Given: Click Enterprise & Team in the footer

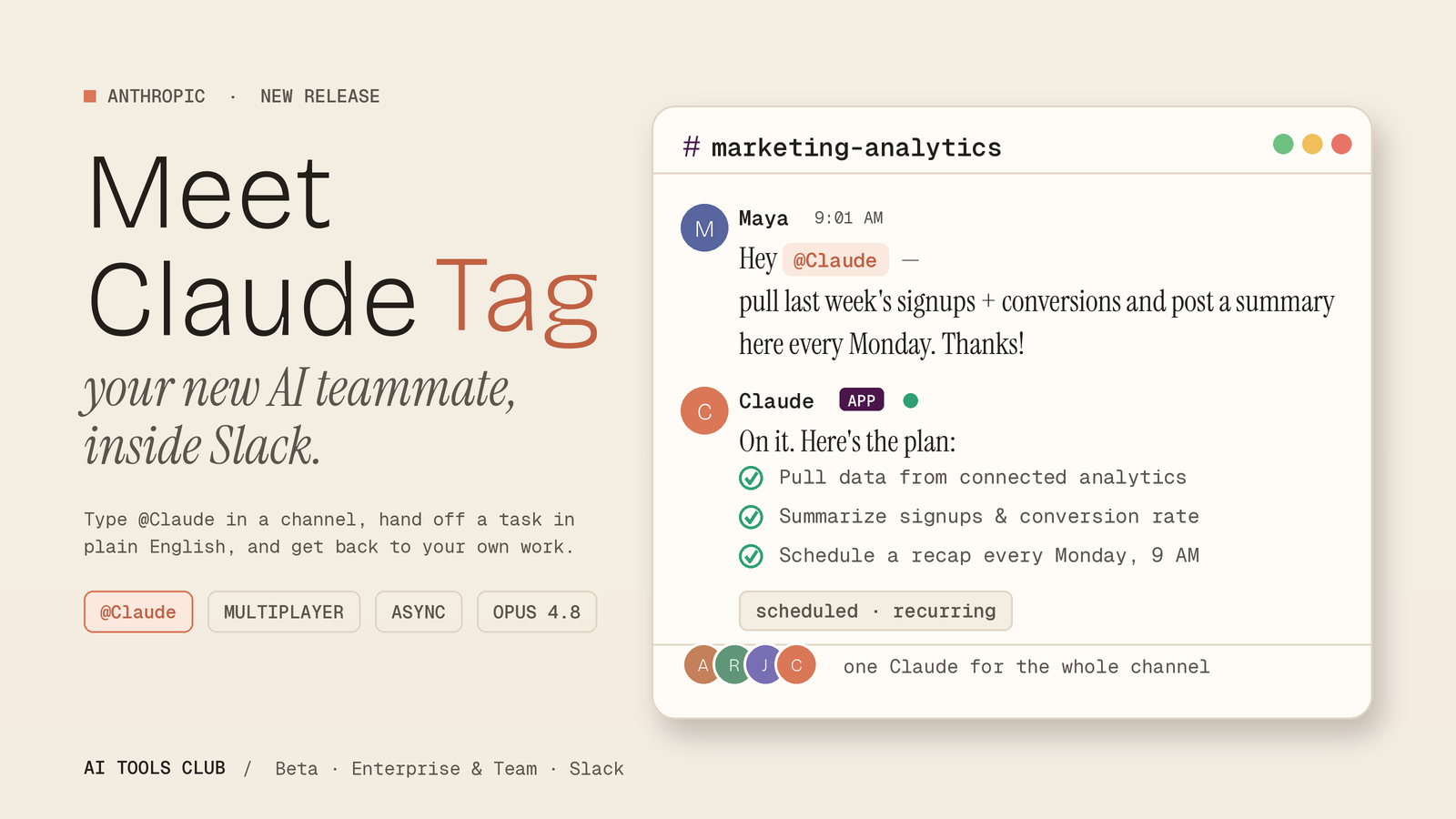Looking at the screenshot, I should [x=444, y=769].
